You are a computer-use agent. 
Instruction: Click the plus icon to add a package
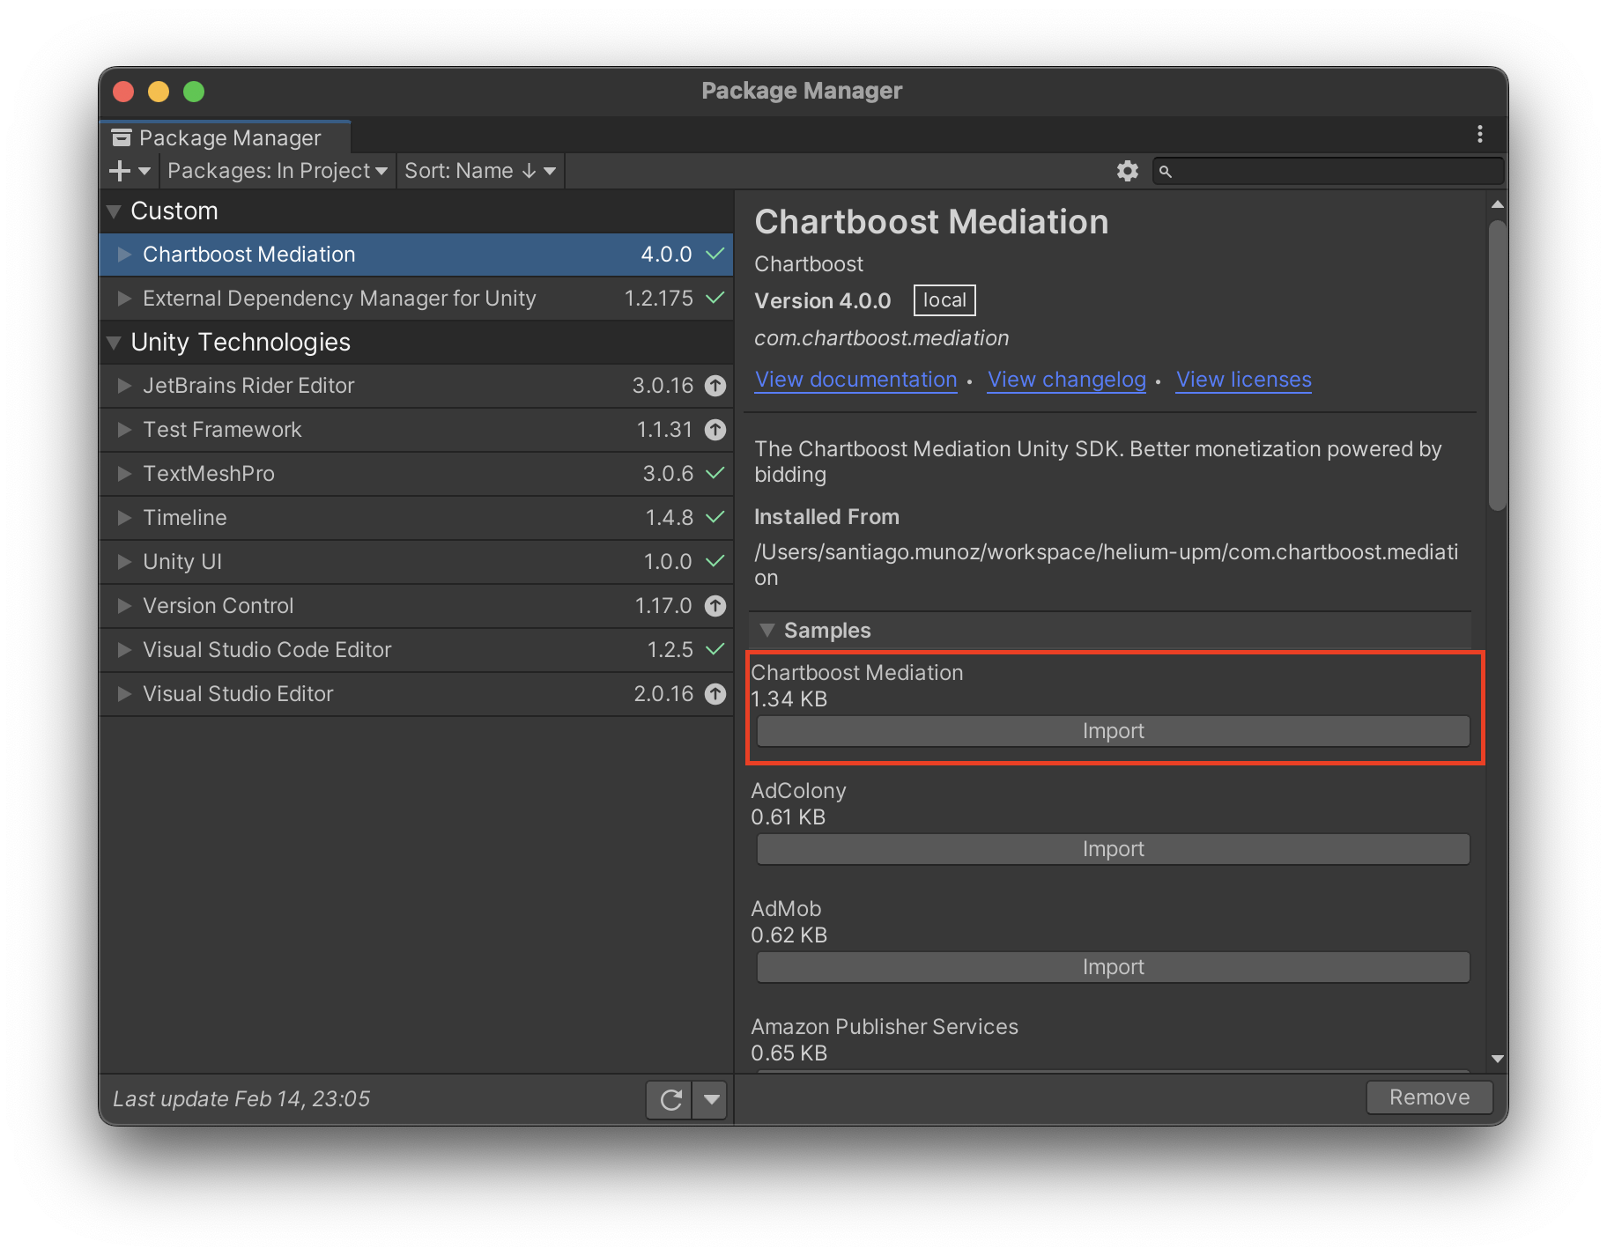120,171
